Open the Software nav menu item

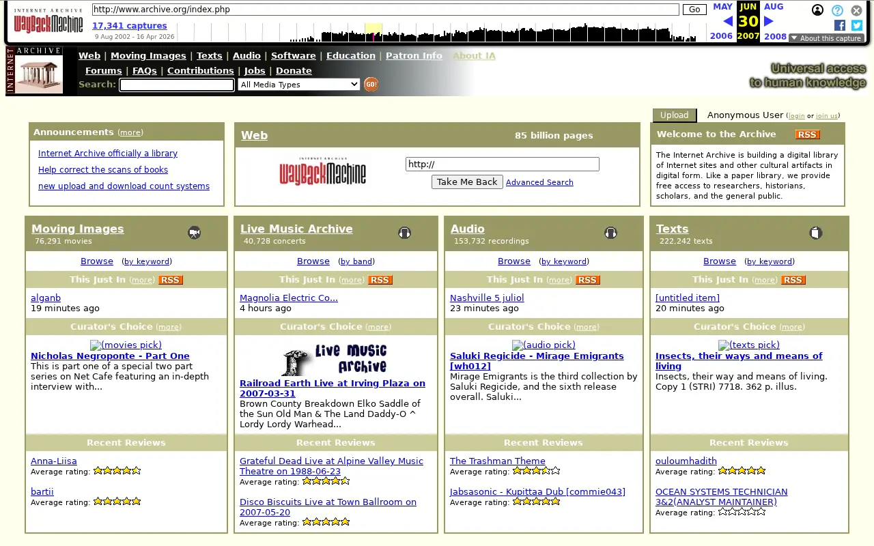click(294, 56)
